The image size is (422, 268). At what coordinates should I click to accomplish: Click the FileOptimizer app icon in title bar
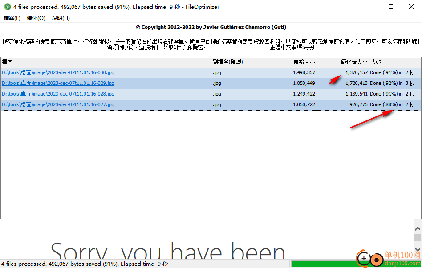(7, 7)
